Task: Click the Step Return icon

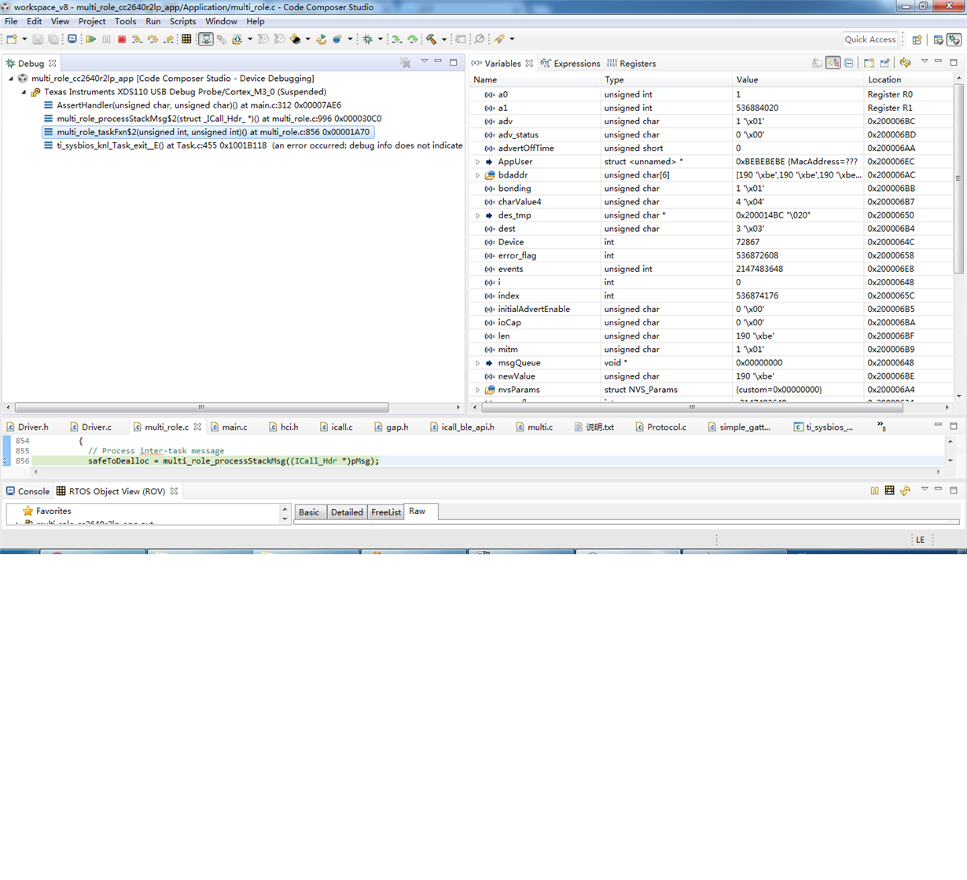Action: click(168, 38)
